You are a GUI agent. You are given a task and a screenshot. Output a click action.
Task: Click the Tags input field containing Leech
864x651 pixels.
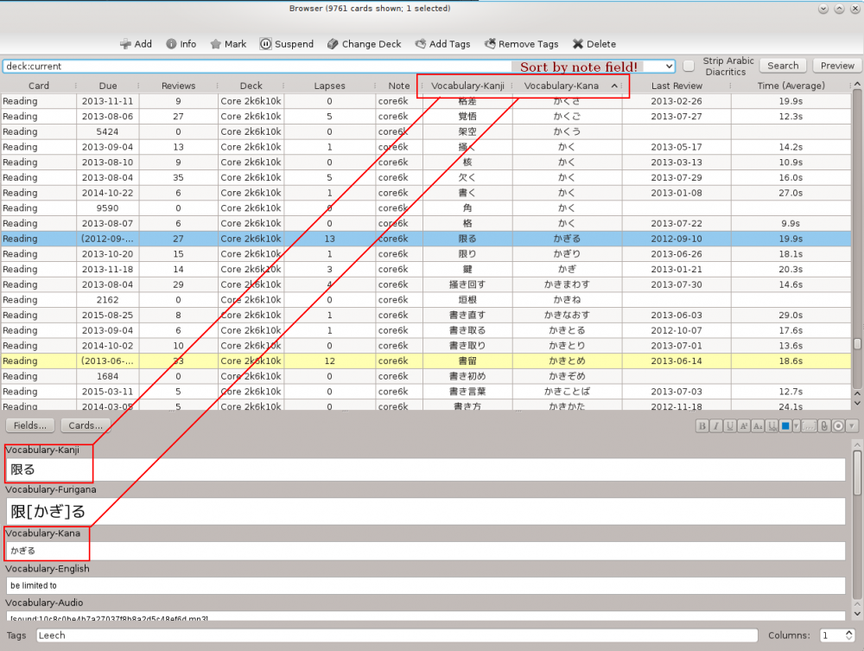point(396,635)
